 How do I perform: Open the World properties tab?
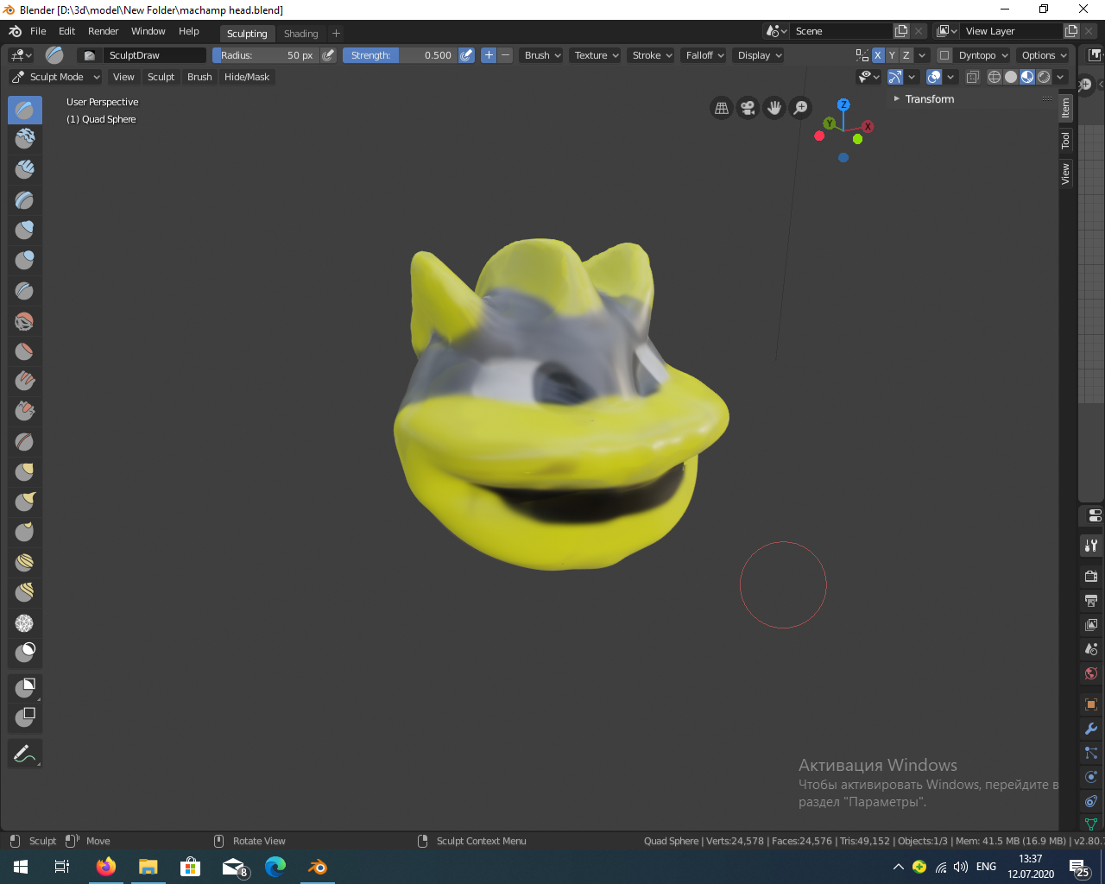coord(1091,673)
